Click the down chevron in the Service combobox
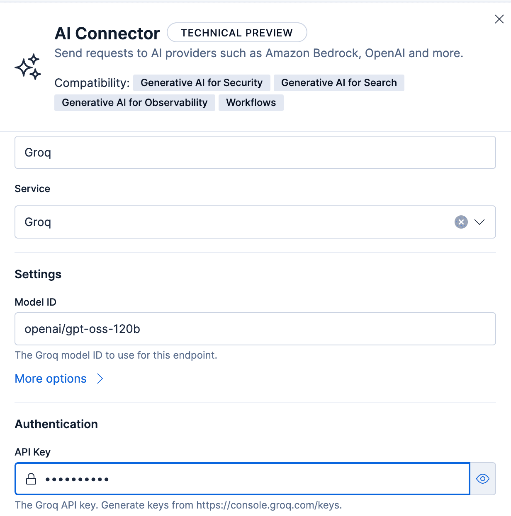 (x=480, y=222)
